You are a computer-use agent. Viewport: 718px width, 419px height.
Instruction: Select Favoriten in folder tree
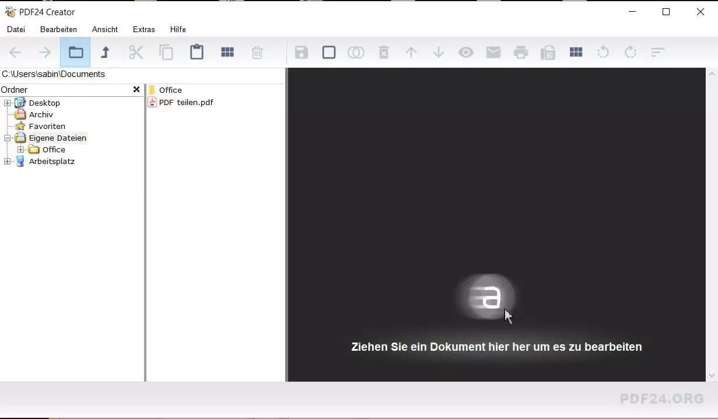point(47,127)
